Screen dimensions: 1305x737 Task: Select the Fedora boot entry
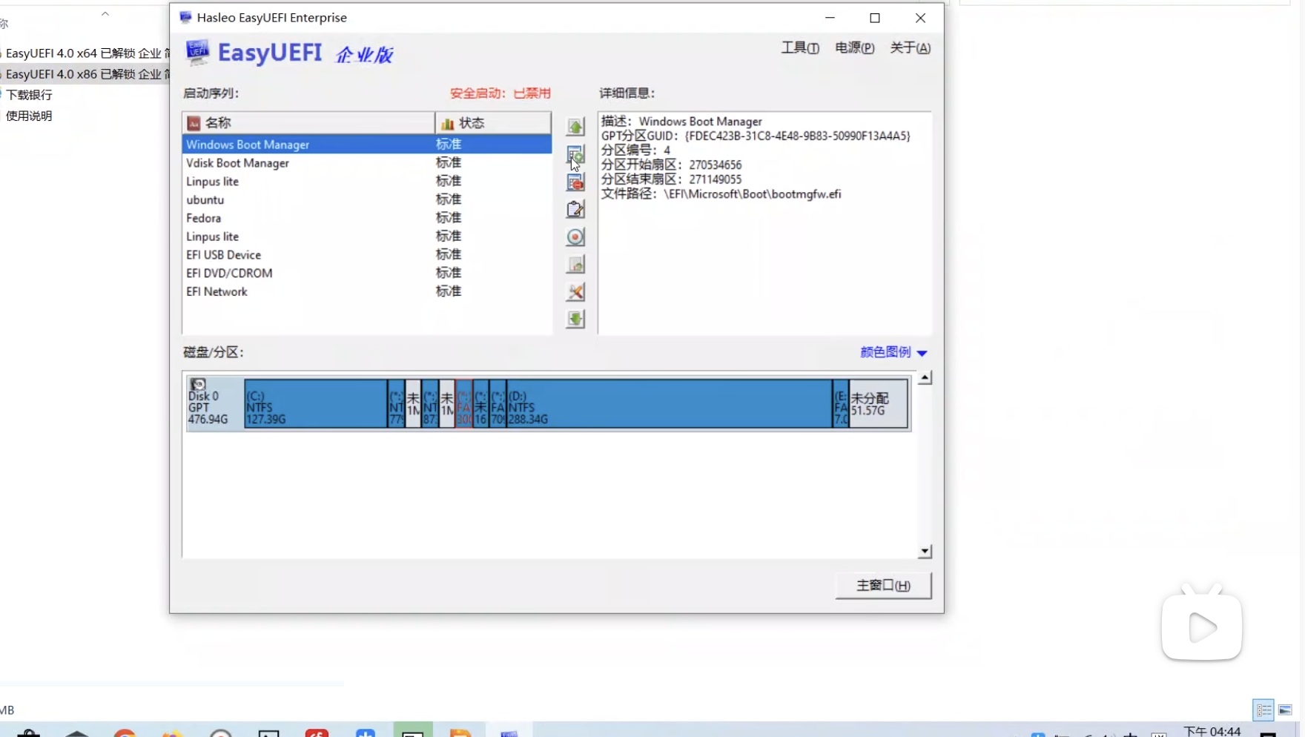click(x=367, y=218)
